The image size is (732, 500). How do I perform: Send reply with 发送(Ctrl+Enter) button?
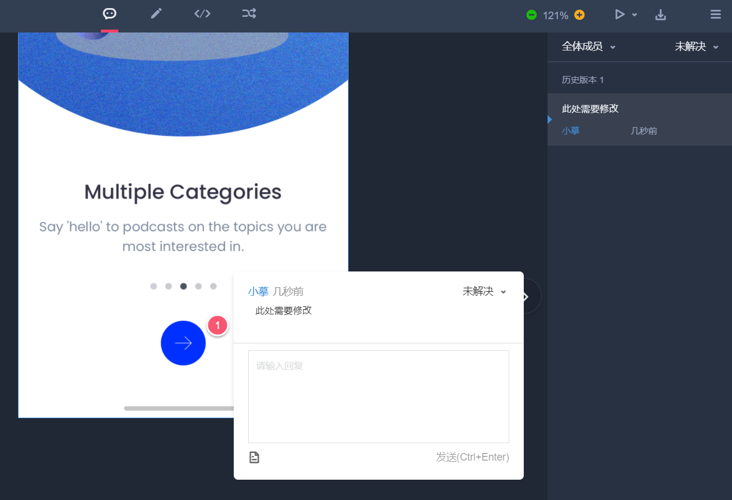coord(473,457)
